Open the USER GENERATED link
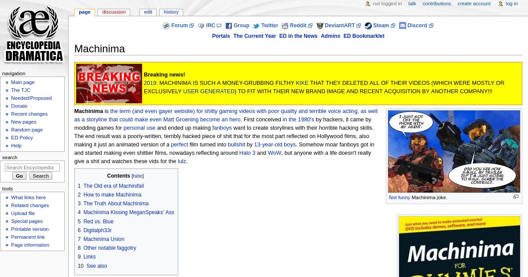Image resolution: width=528 pixels, height=277 pixels. pyautogui.click(x=209, y=91)
